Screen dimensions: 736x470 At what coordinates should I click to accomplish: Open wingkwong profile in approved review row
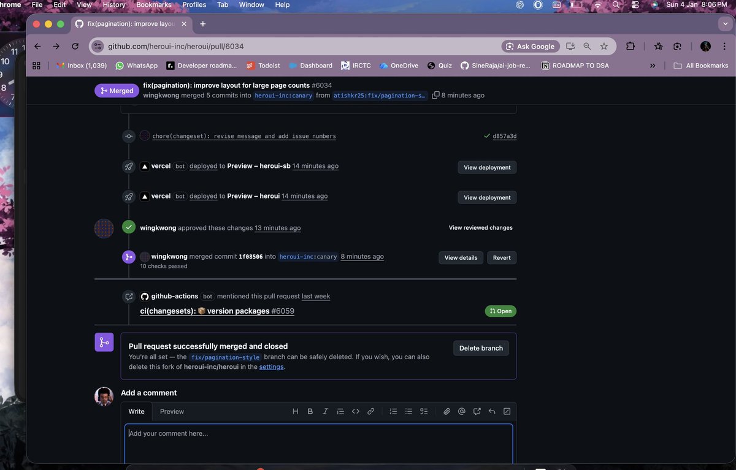pos(158,228)
